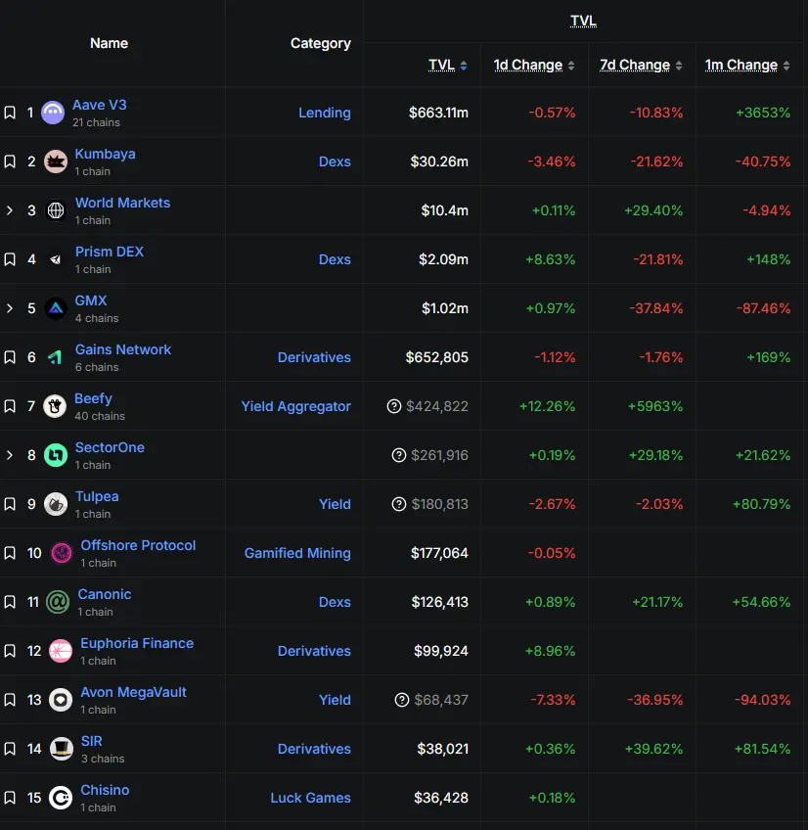Click the +5963% 7d change value

tap(655, 406)
